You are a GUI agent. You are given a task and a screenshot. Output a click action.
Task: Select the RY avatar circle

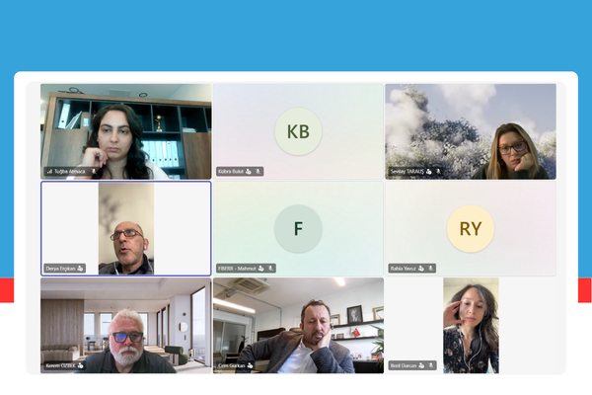(471, 229)
